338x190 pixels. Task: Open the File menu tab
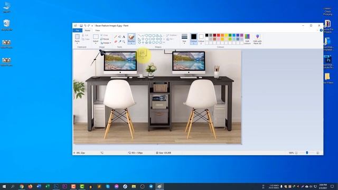click(78, 31)
